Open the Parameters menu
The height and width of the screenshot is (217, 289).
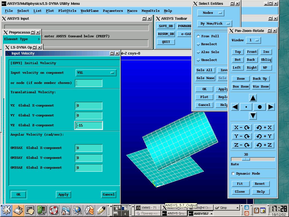tap(113, 11)
